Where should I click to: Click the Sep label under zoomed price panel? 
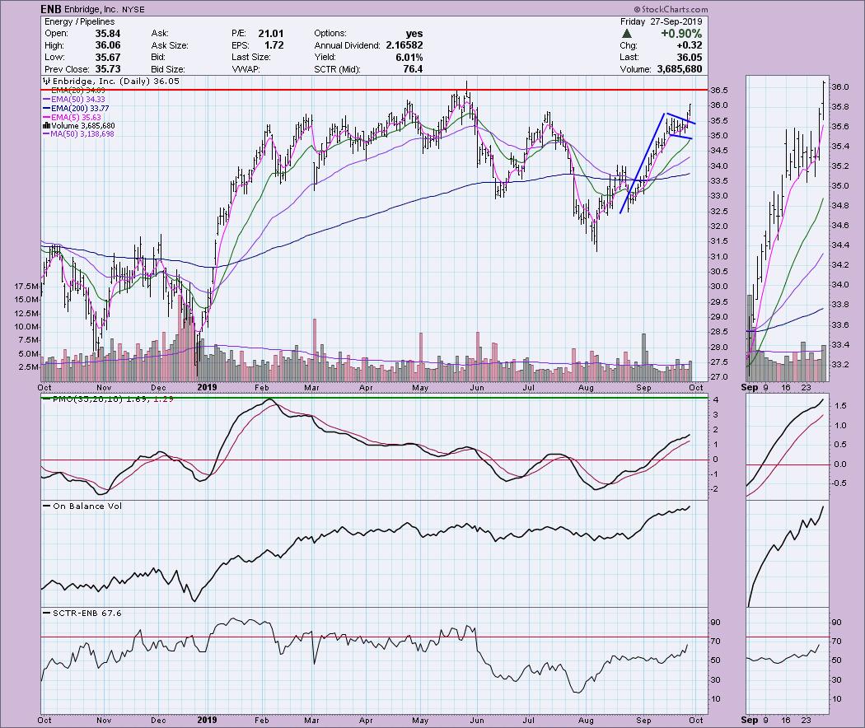tap(749, 387)
